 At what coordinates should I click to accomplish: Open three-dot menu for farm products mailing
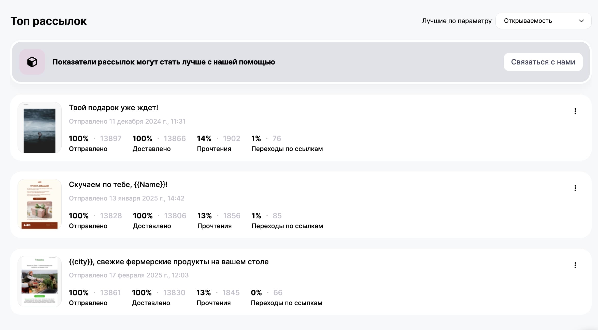click(x=575, y=265)
